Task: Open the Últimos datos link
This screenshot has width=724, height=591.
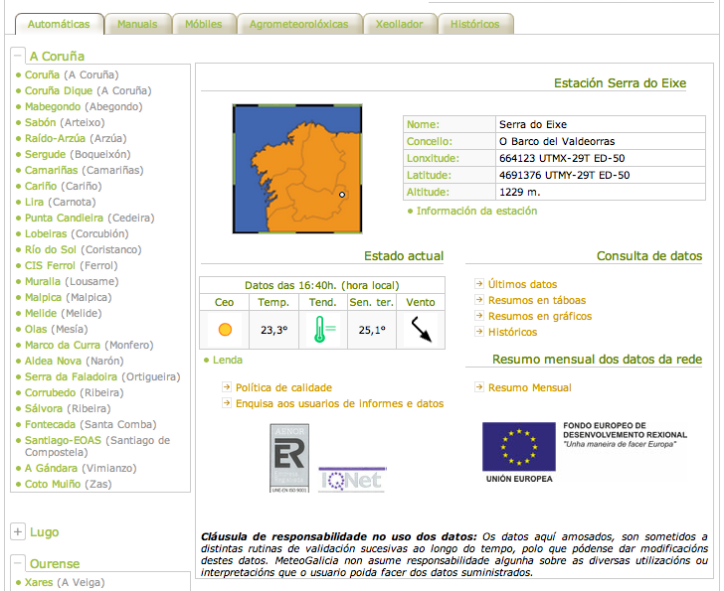Action: point(523,284)
